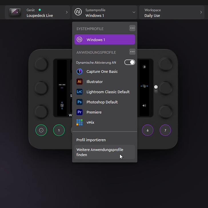Collapse the Systemprofile Windows 1 dropdown arrow
The width and height of the screenshot is (208, 208).
click(134, 12)
